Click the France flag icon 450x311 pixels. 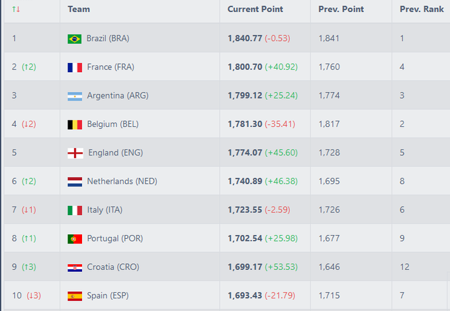click(x=75, y=67)
